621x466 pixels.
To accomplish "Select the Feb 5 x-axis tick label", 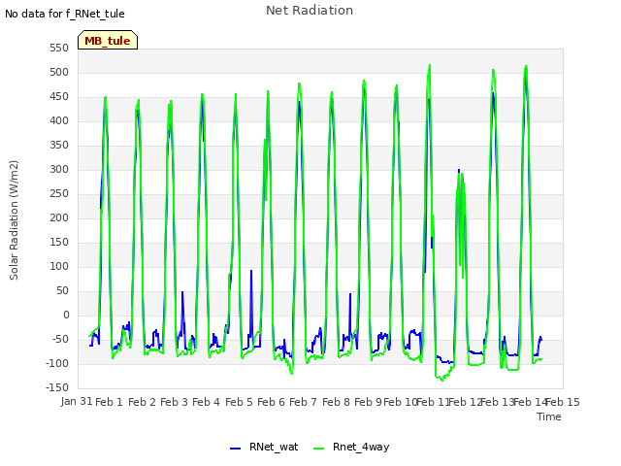I will (239, 402).
